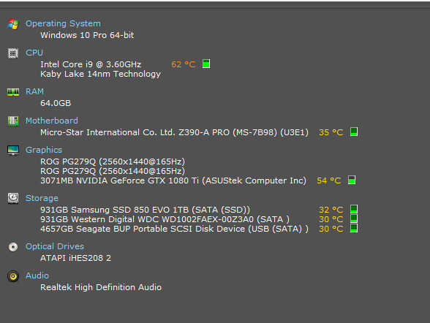Open the Operating System section link
The width and height of the screenshot is (430, 323).
63,24
